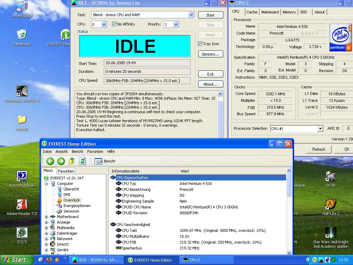Open the Windows Start button
The height and width of the screenshot is (265, 353).
coord(16,260)
